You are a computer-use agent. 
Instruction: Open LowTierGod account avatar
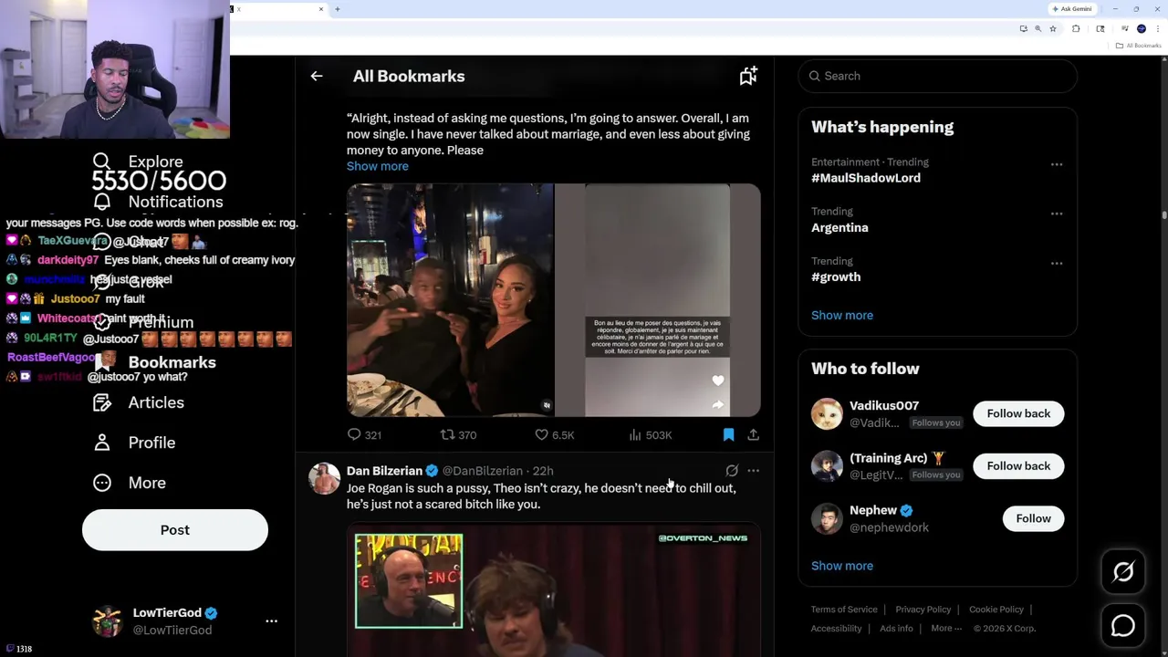108,620
